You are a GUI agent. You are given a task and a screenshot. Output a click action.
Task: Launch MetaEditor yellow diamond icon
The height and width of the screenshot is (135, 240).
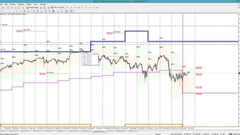click(x=41, y=7)
